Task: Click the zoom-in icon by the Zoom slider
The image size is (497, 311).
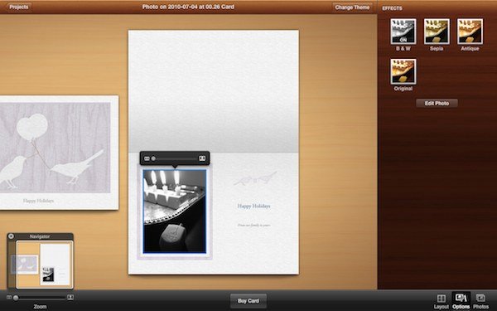Action: (x=70, y=298)
